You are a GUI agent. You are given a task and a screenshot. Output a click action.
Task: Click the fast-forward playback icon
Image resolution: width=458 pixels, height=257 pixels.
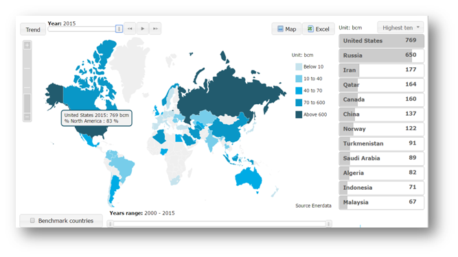tap(155, 29)
